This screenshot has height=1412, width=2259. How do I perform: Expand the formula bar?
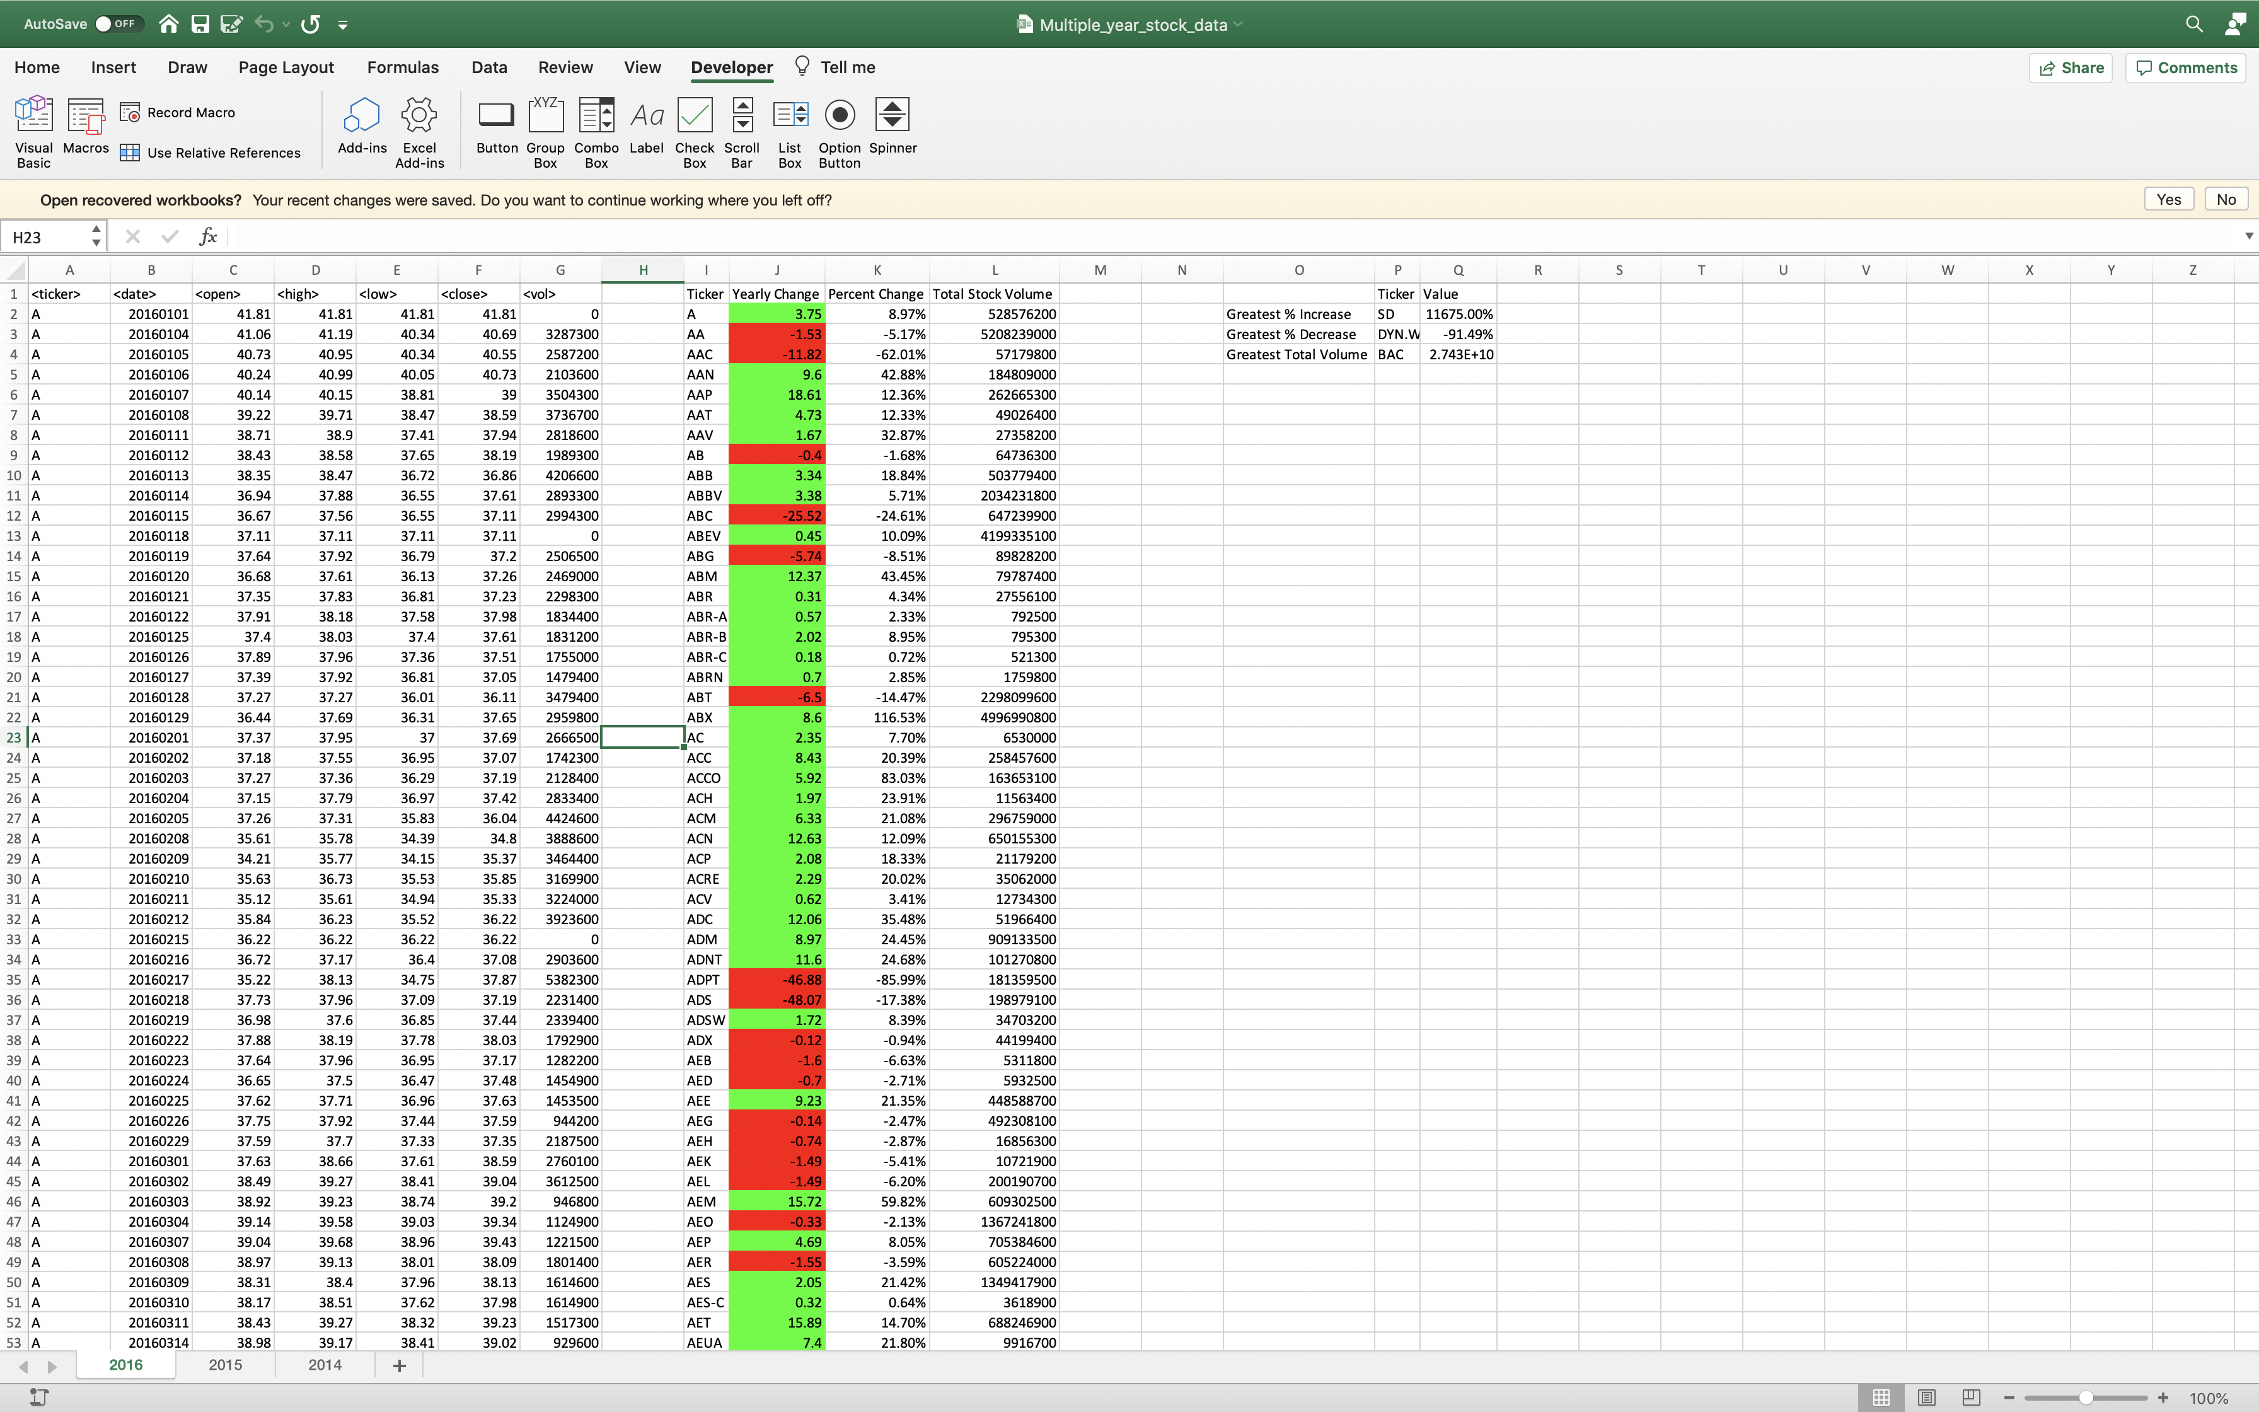(x=2249, y=236)
